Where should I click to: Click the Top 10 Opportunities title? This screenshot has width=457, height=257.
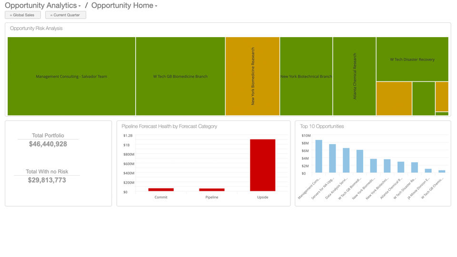[322, 126]
